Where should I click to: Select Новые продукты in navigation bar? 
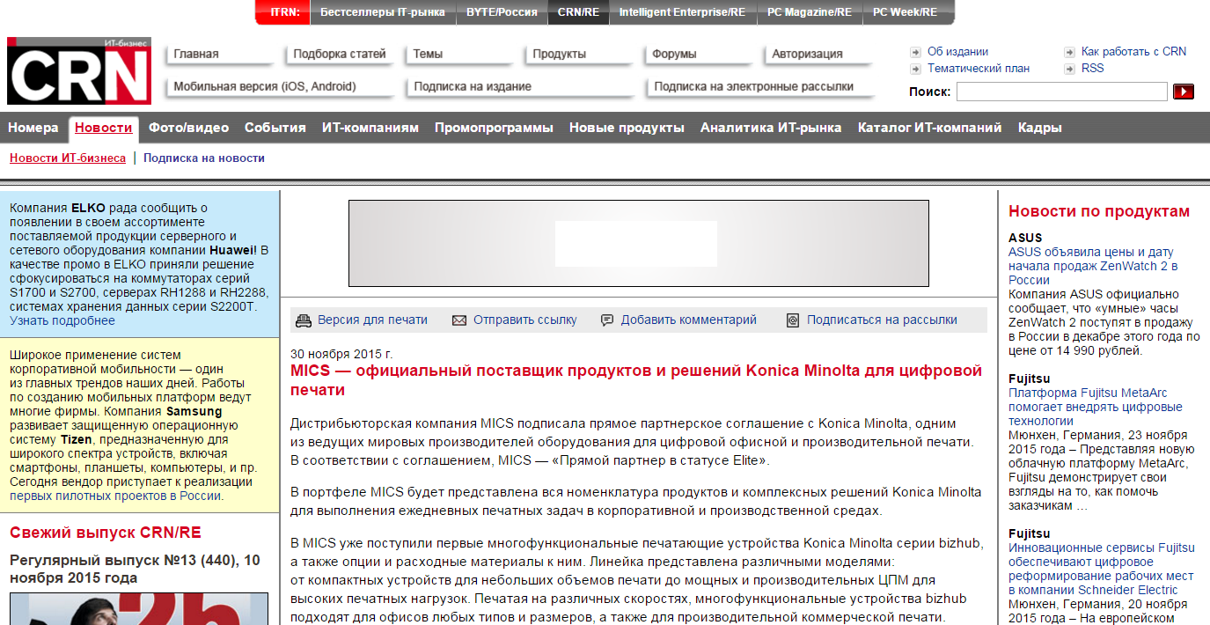(627, 128)
